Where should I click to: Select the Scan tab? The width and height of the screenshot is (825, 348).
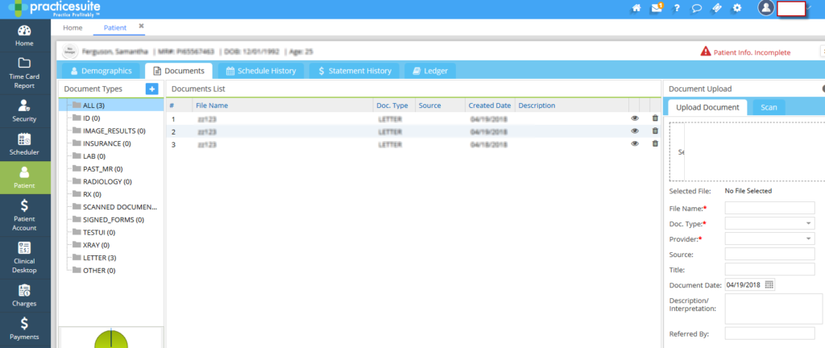[x=769, y=107]
